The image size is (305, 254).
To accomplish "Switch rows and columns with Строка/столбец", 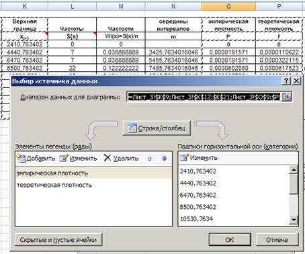I will coord(157,128).
